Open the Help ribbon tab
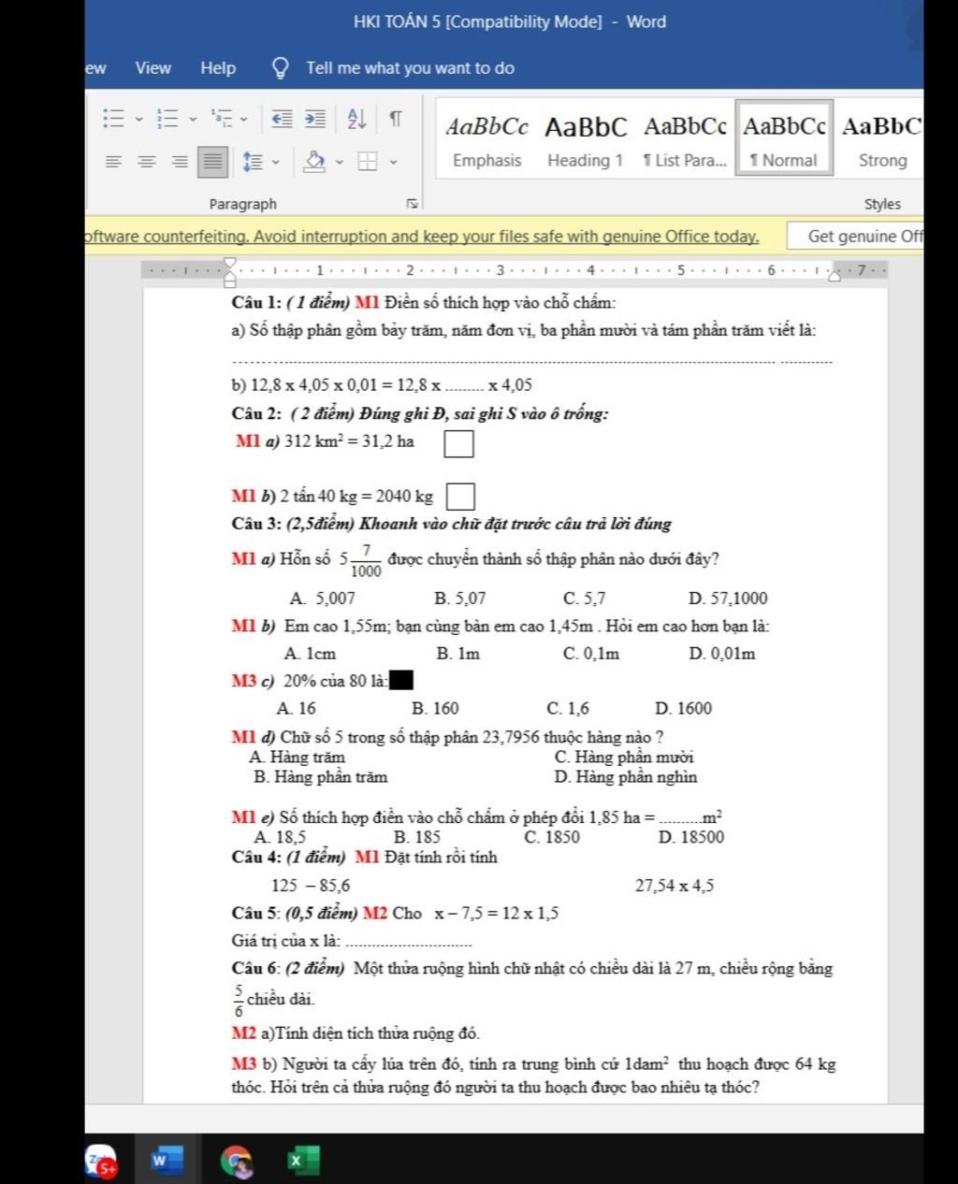The width and height of the screenshot is (958, 1184). point(218,68)
